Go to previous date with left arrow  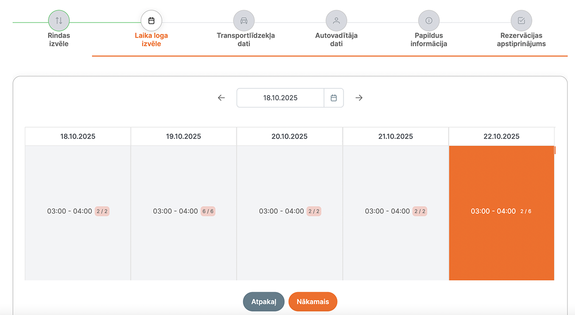pyautogui.click(x=221, y=98)
